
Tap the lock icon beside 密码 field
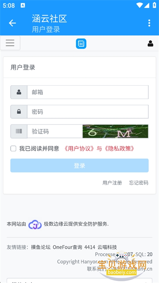19,112
